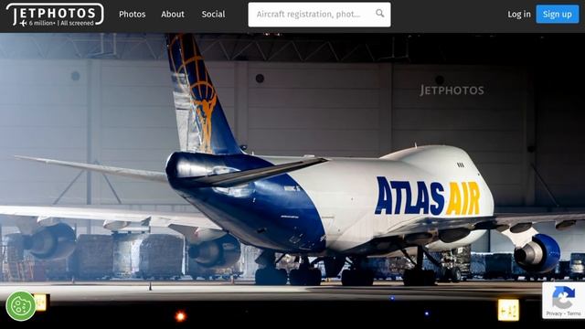585x329 pixels.
Task: Open the Atlas Air 747 featured photo
Action: click(292, 181)
